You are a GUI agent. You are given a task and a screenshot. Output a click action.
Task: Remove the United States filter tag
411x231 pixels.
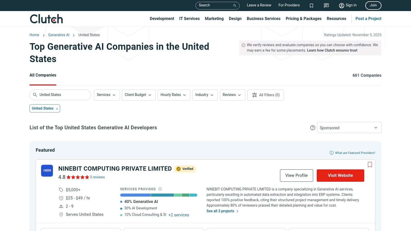pos(57,109)
